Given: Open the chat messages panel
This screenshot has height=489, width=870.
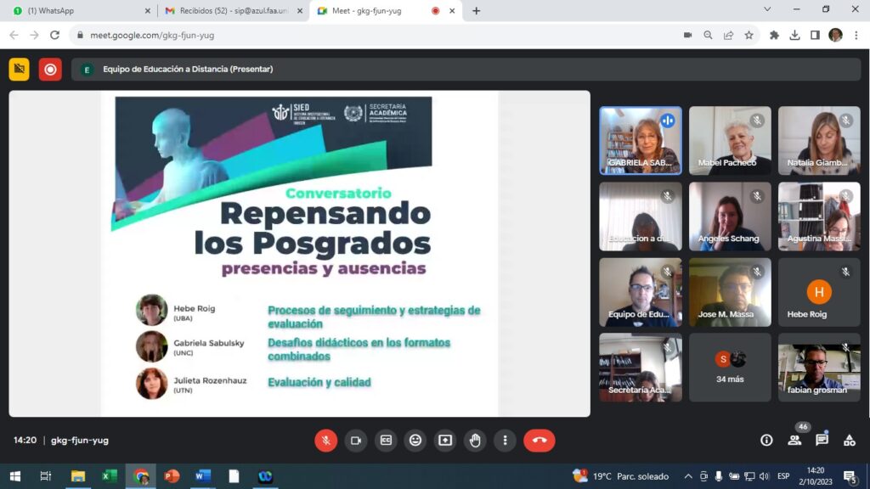Looking at the screenshot, I should [x=822, y=440].
